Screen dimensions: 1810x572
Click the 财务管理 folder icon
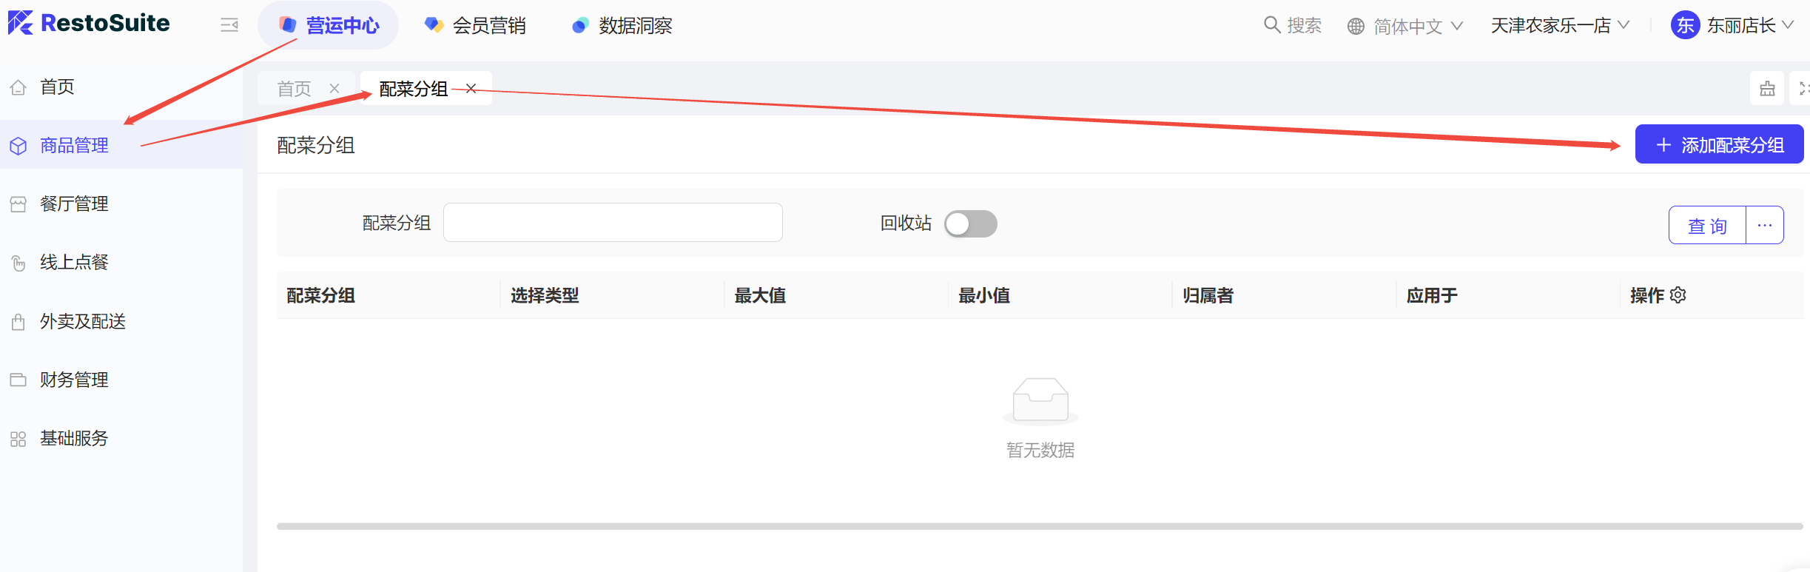pos(18,380)
